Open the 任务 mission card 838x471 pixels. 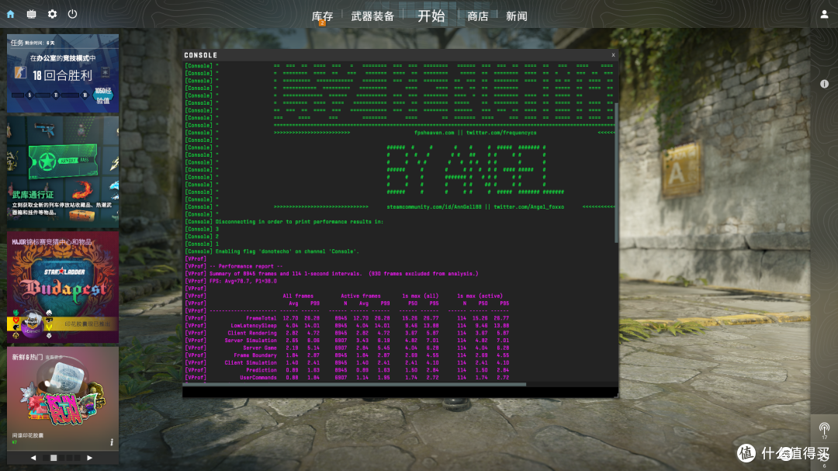(x=63, y=73)
